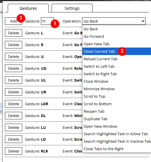Screen dimensions: 151x162
Task: Choose Switch to Left Tab
Action: point(117,66)
